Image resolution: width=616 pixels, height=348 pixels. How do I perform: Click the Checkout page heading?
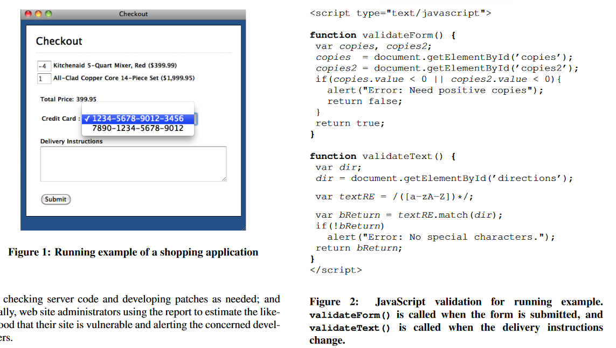59,41
